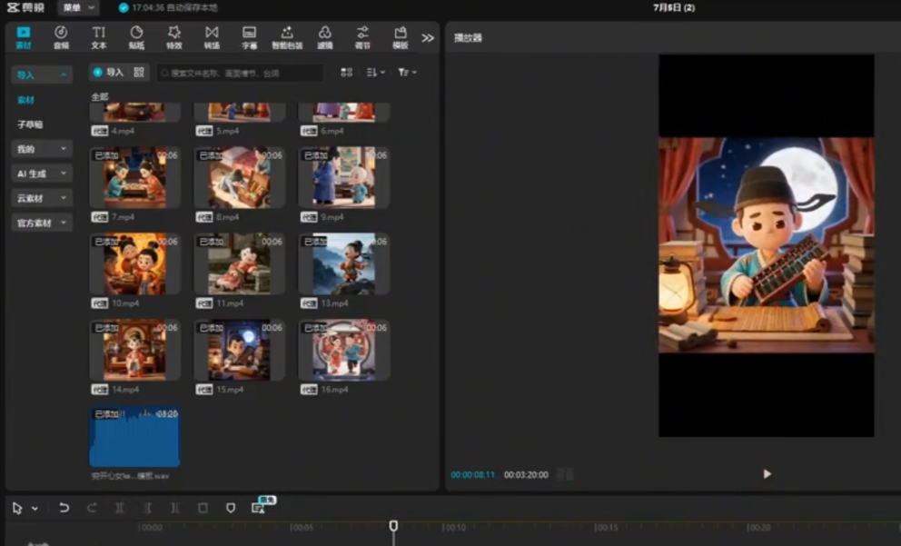This screenshot has width=901, height=546.
Task: Open the 音频 (Audio) panel
Action: [61, 37]
